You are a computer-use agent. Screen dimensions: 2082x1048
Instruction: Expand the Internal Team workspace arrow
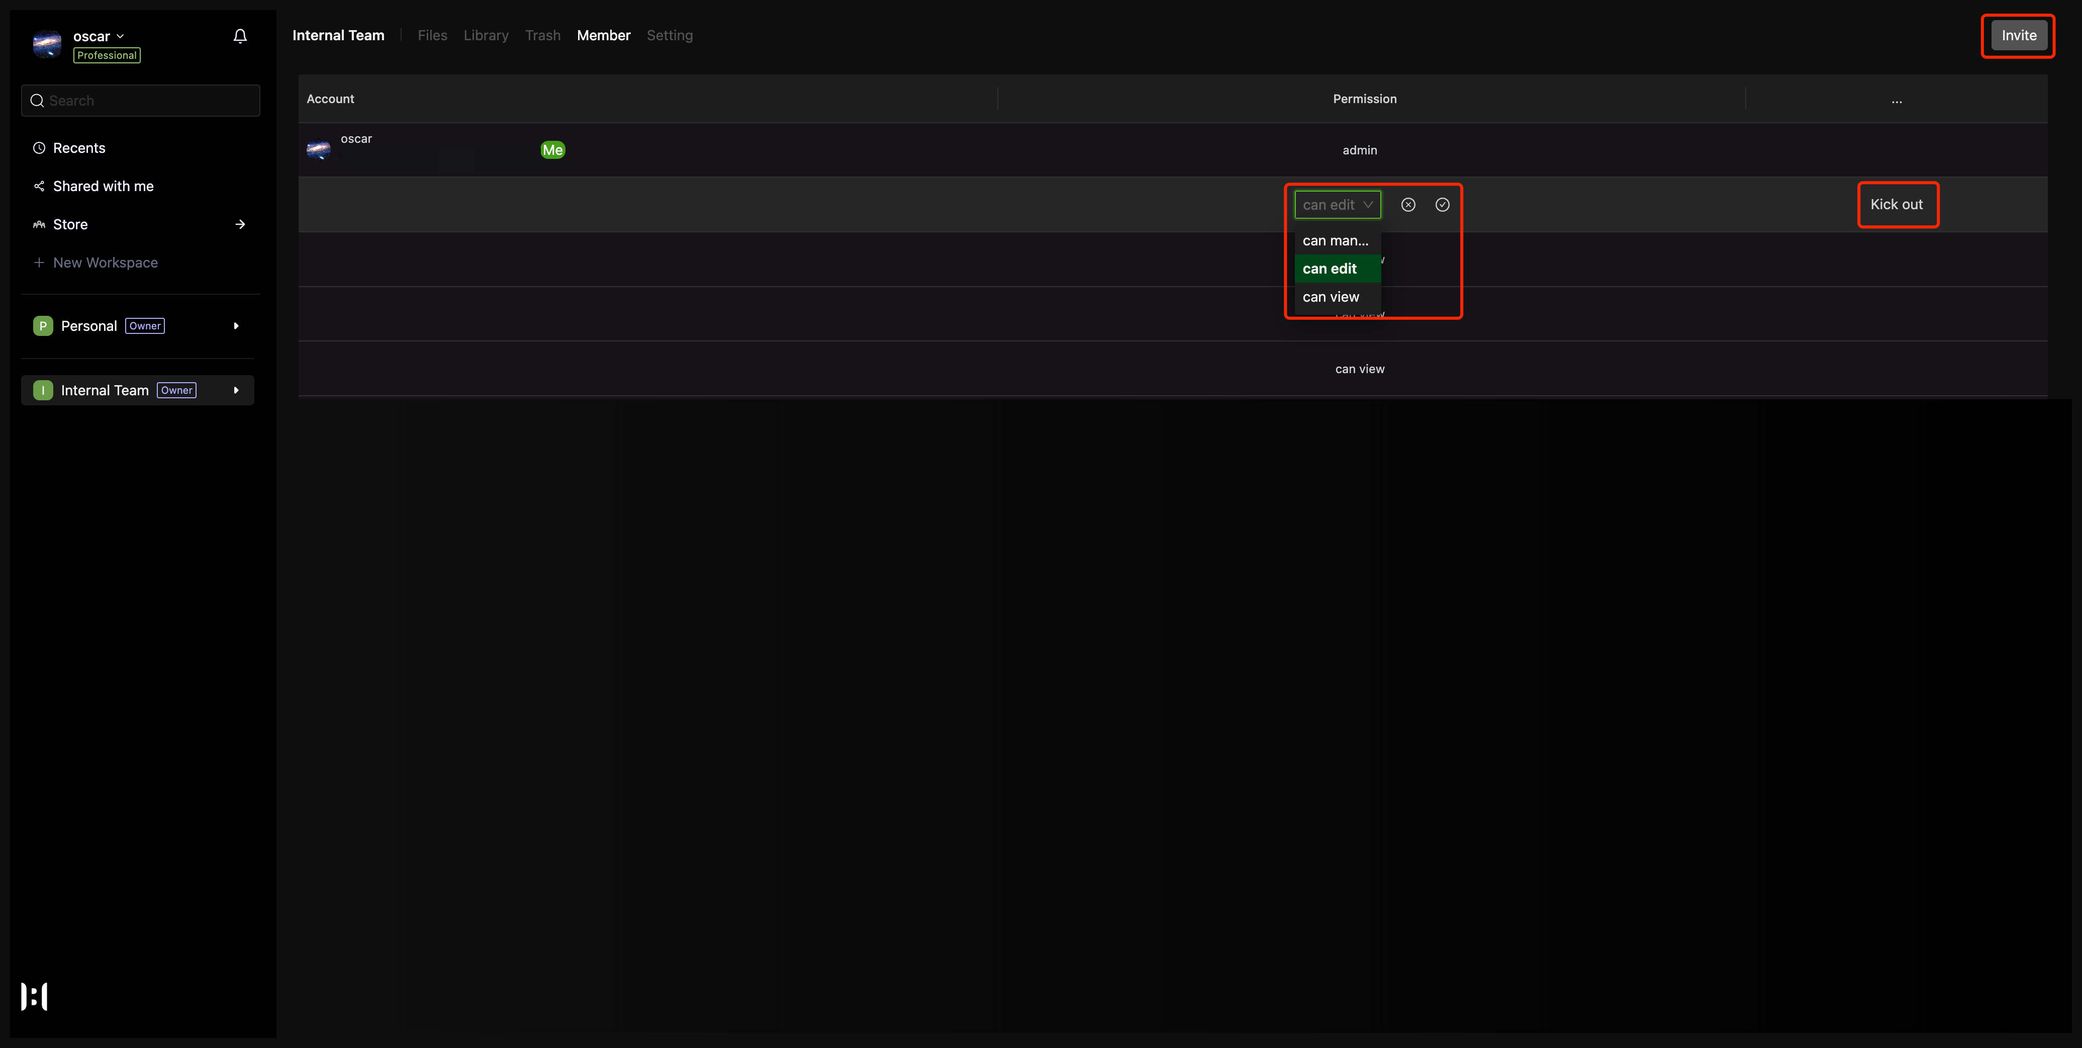pos(236,391)
